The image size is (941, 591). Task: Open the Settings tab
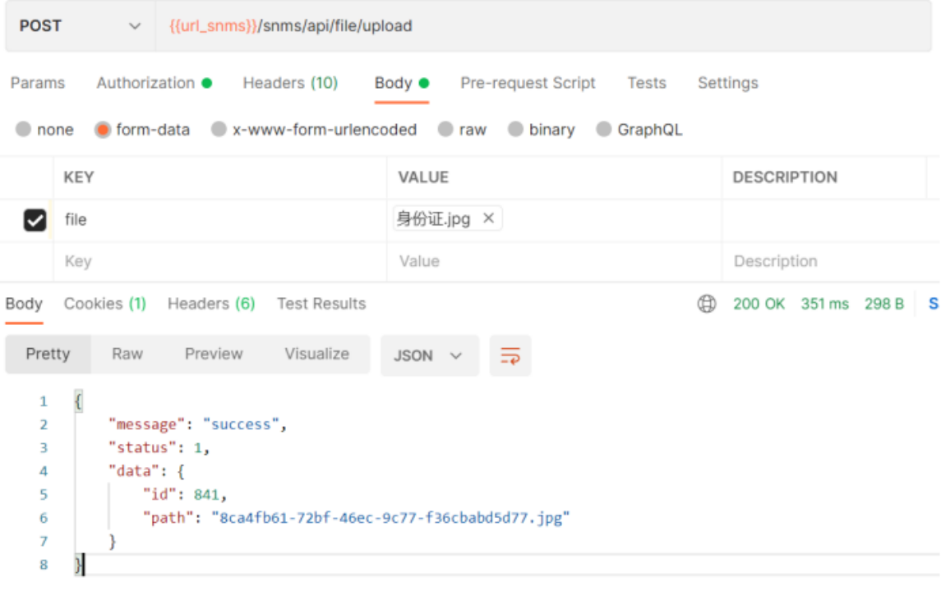pyautogui.click(x=728, y=83)
